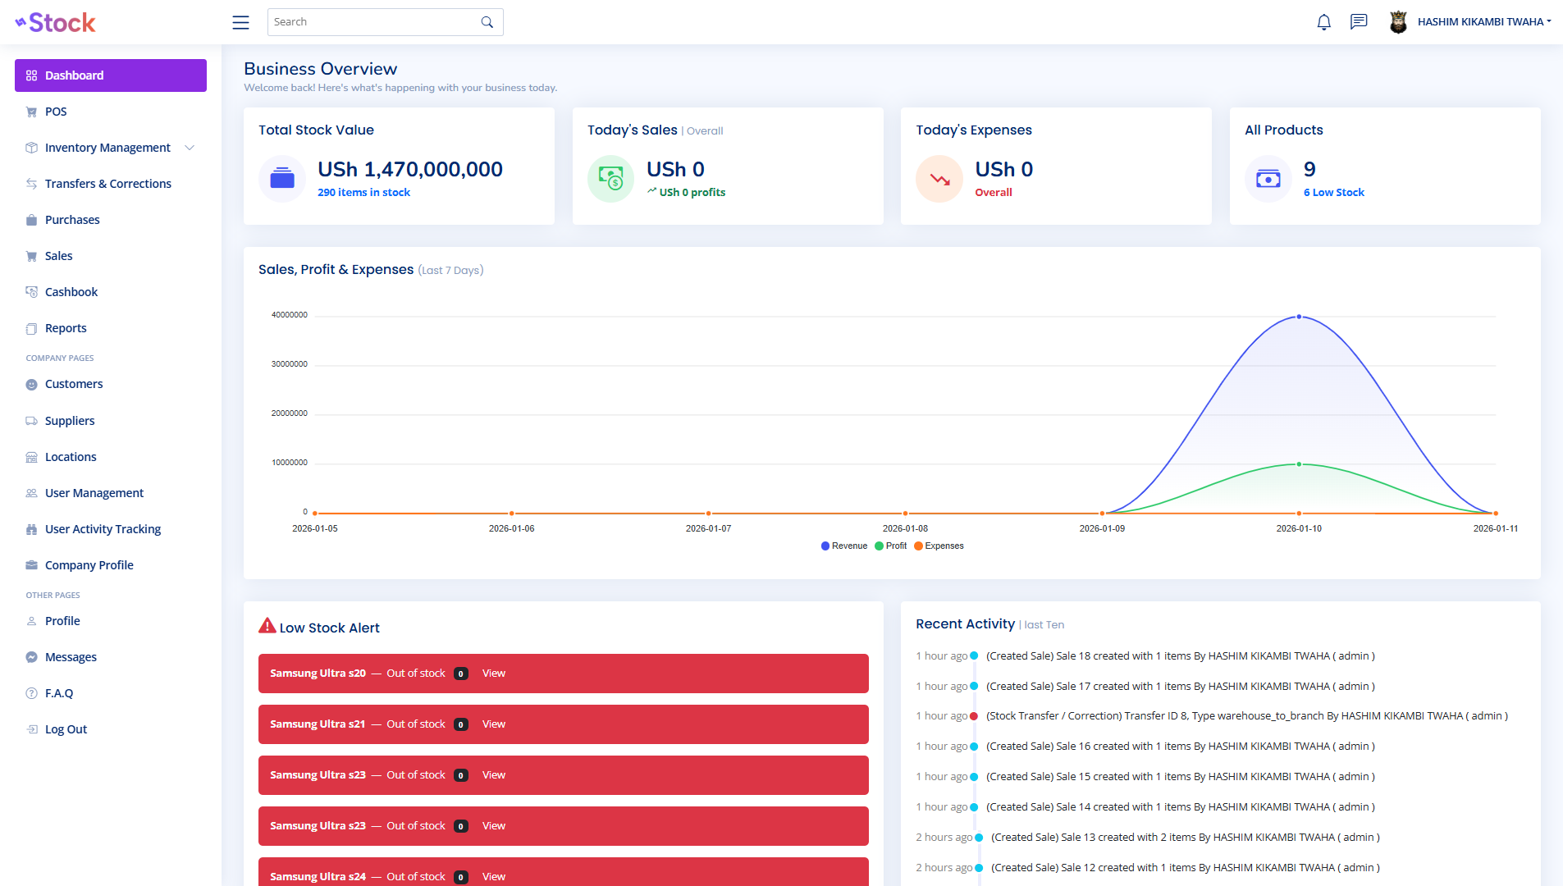1563x886 pixels.
Task: View the Samsung Ultra s20 low stock item
Action: [x=493, y=674]
